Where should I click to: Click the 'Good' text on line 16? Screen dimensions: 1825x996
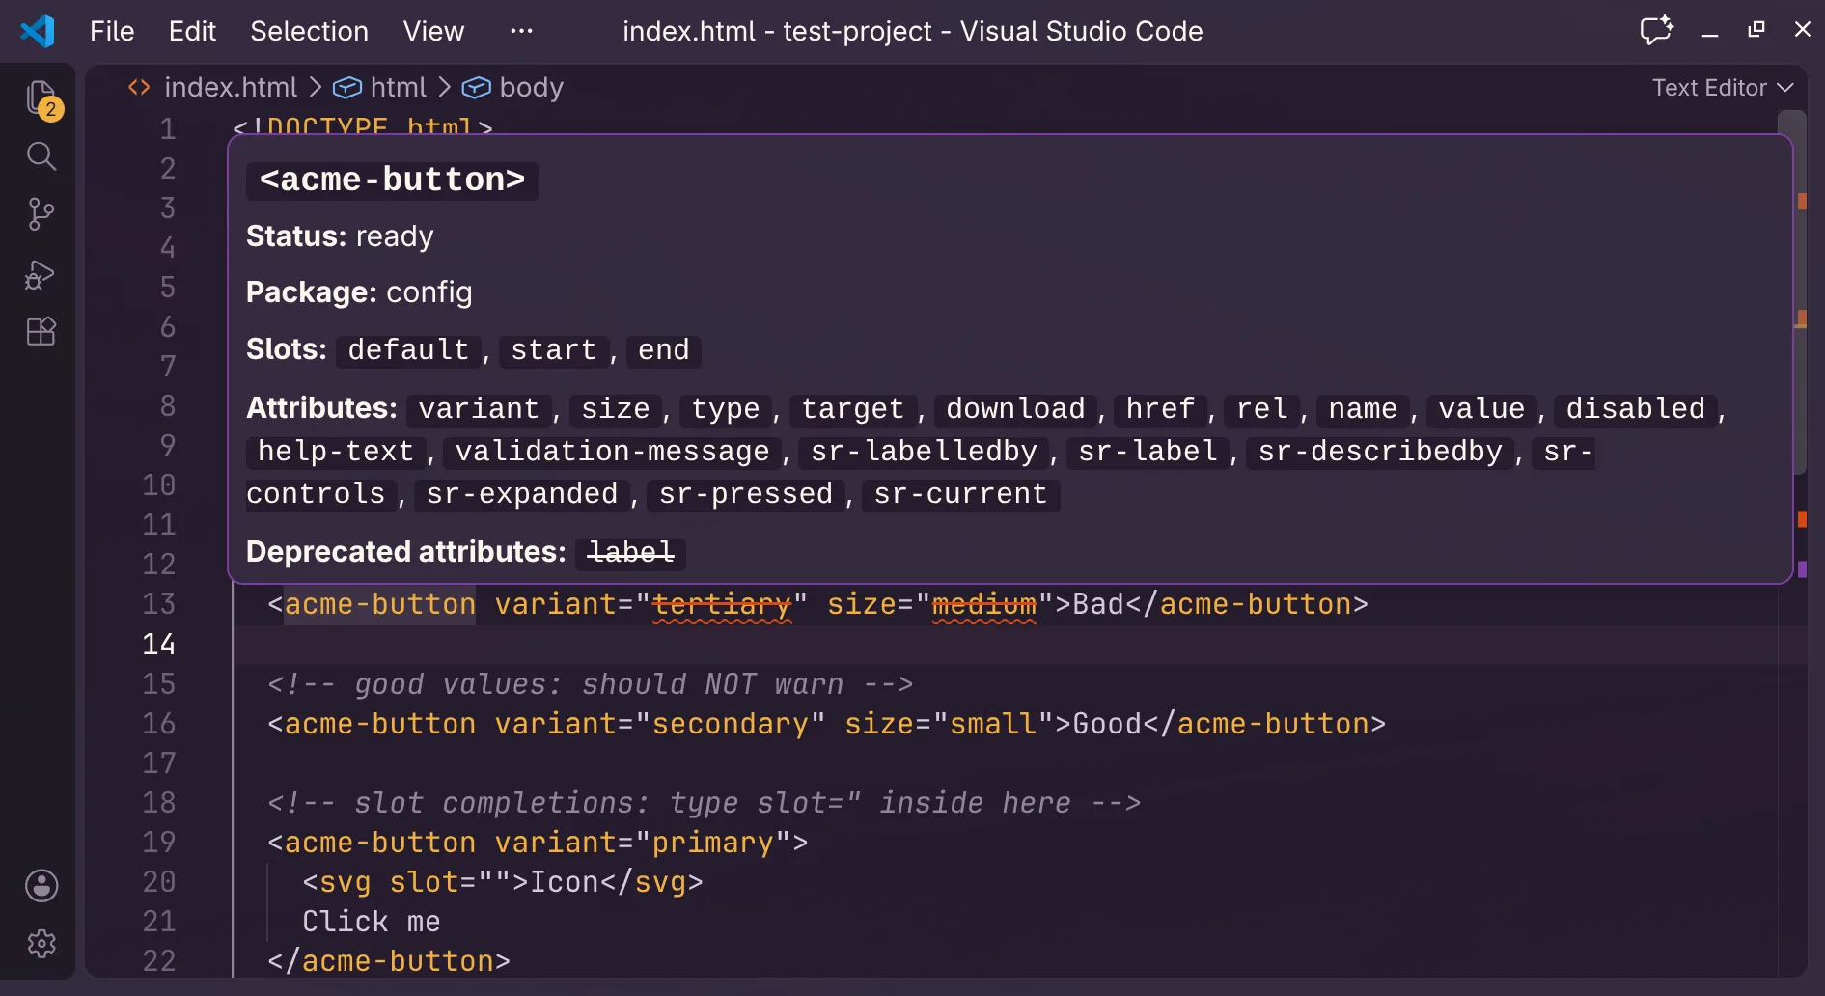(1108, 724)
